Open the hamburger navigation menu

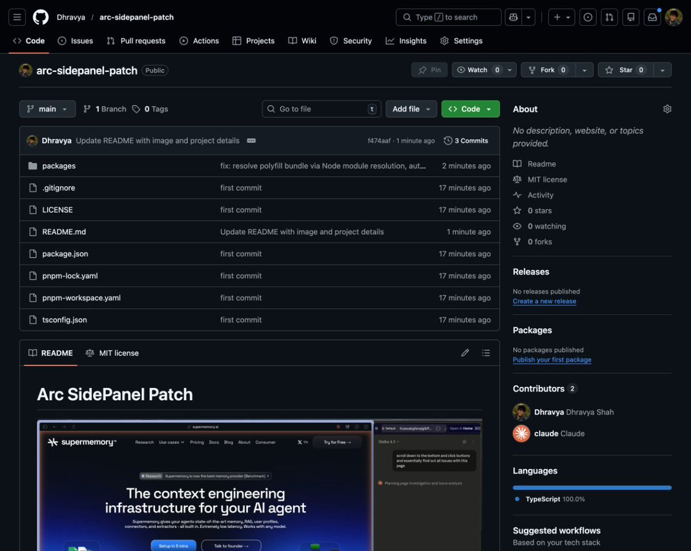click(17, 17)
